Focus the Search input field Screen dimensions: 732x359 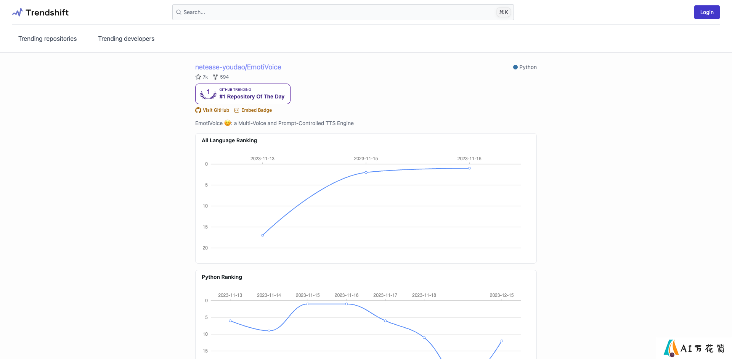pyautogui.click(x=343, y=12)
